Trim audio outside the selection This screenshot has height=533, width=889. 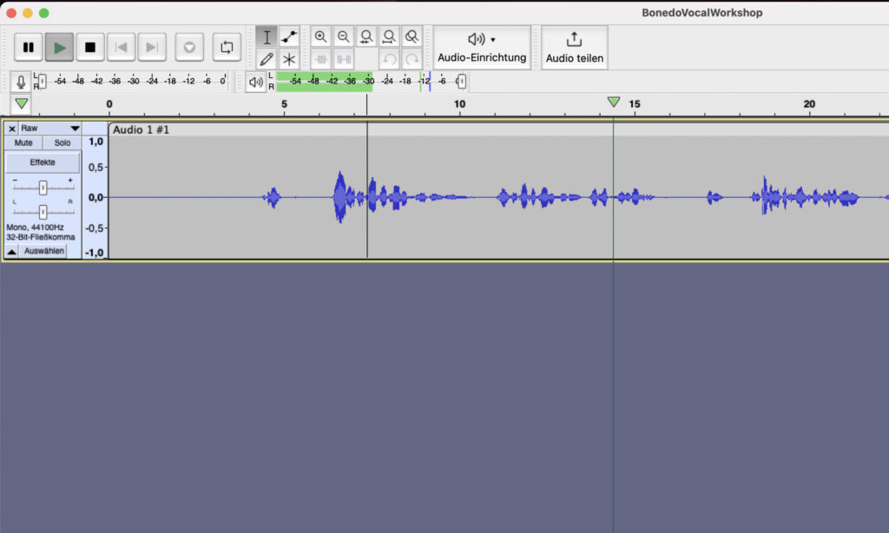coord(321,59)
